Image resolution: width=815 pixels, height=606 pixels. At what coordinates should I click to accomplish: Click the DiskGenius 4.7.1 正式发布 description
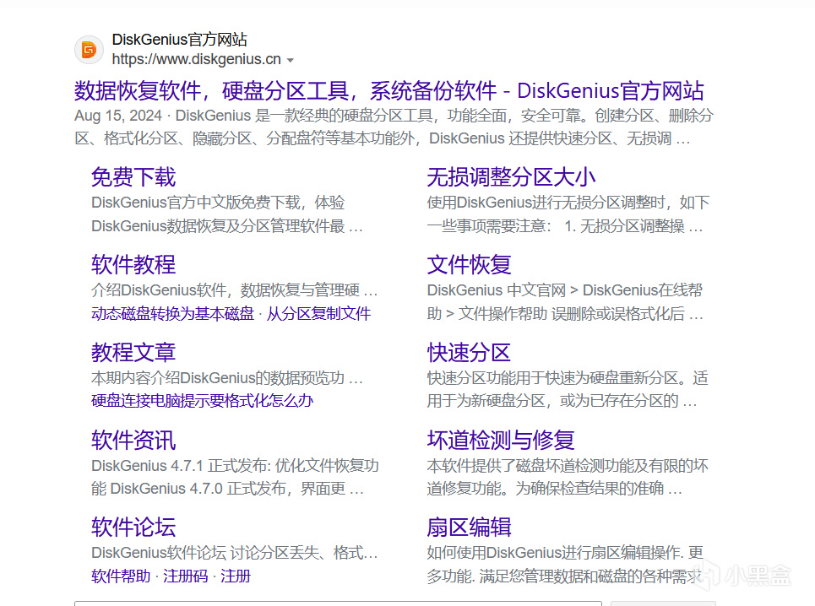(x=235, y=477)
